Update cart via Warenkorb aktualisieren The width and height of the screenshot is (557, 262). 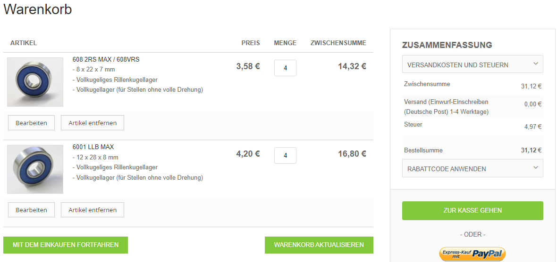click(x=319, y=245)
